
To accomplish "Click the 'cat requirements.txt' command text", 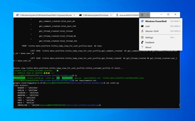I will [x=85, y=80].
